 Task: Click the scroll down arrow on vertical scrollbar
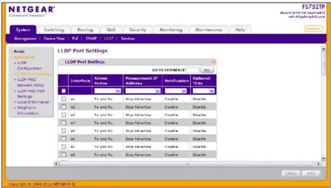coord(323,158)
